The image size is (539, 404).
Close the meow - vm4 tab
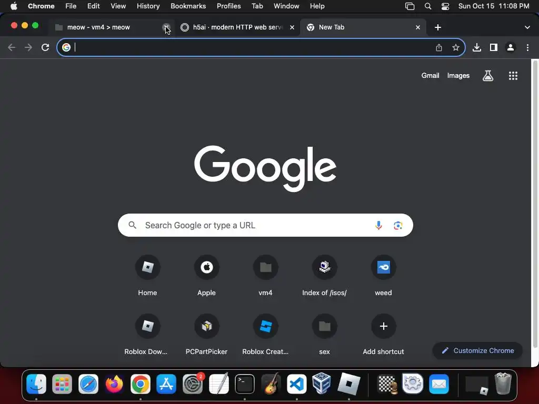tap(166, 27)
